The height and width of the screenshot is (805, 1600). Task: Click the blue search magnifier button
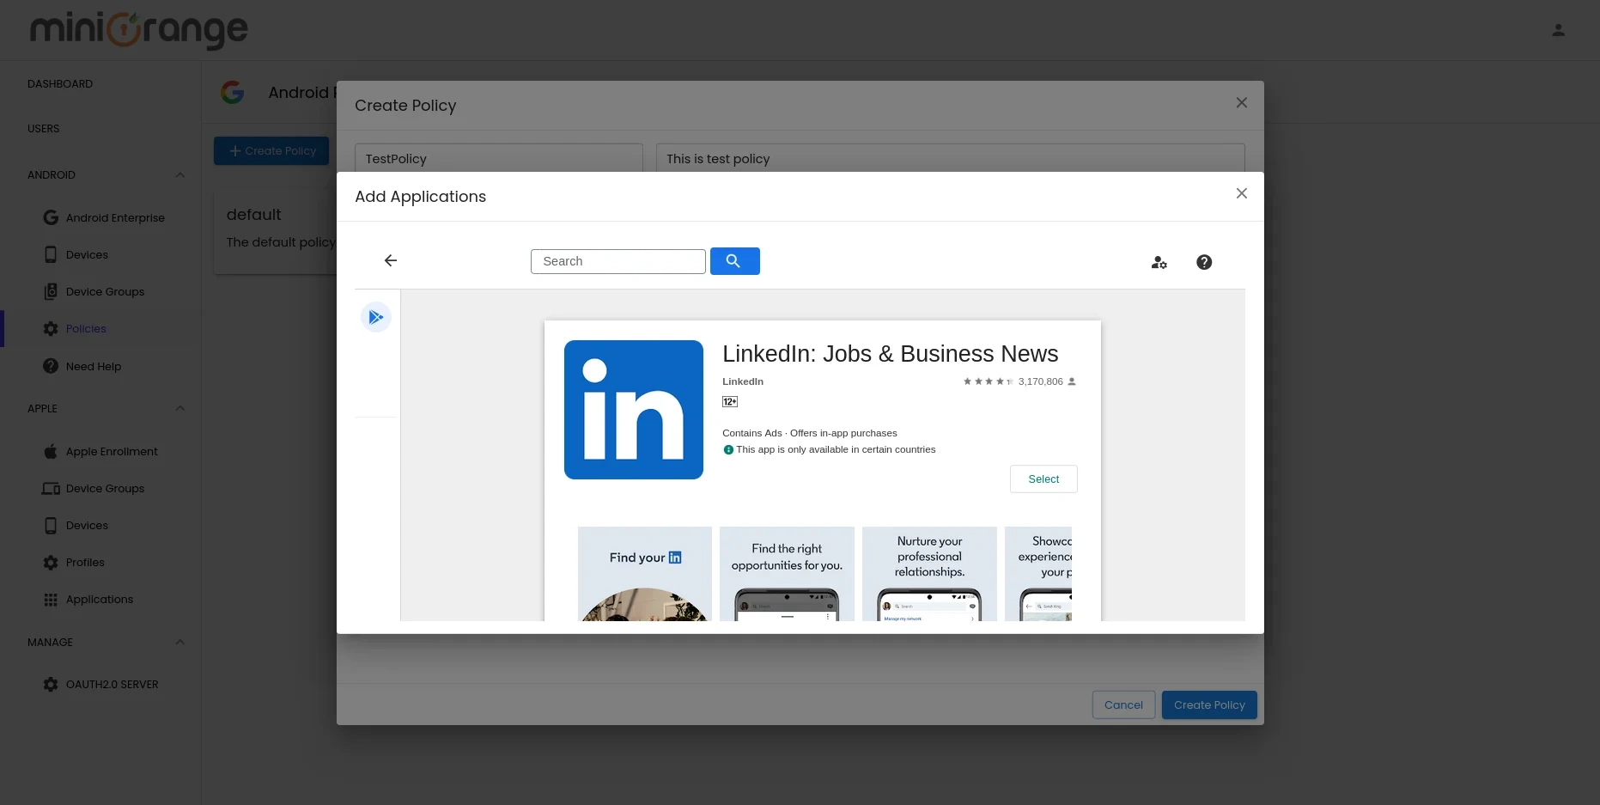734,261
